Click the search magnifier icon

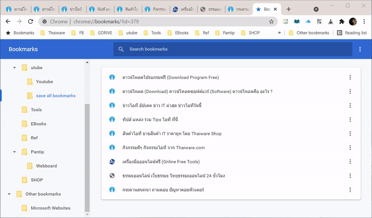[121, 49]
